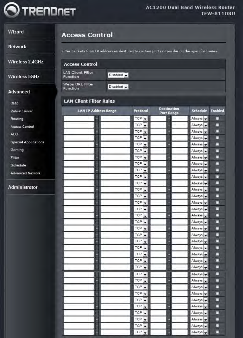
Task: Click the starting destination port field in first rule row
Action: [x=158, y=119]
